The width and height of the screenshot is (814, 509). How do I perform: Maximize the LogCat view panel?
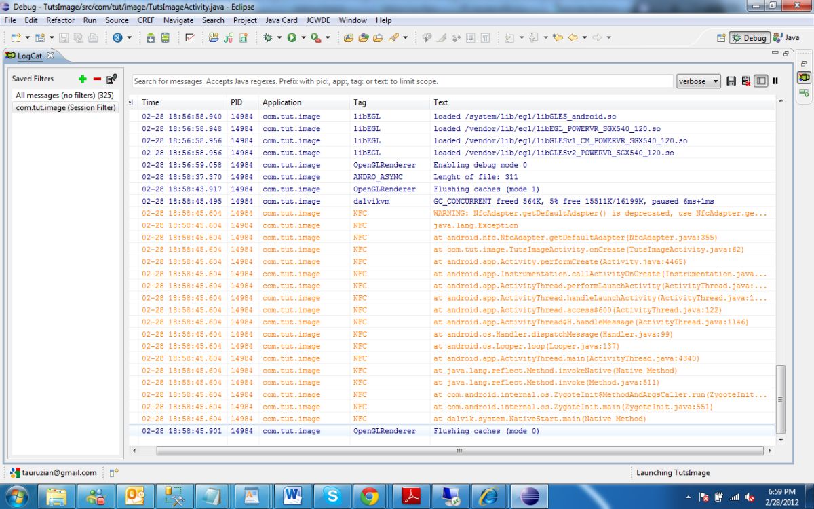coord(786,53)
